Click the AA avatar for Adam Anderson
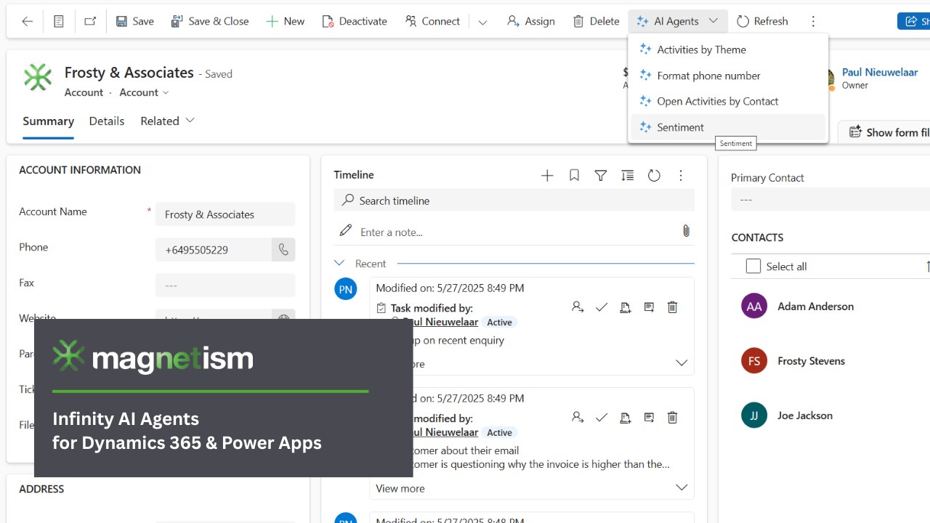Screen dimensions: 930x523 click(754, 307)
